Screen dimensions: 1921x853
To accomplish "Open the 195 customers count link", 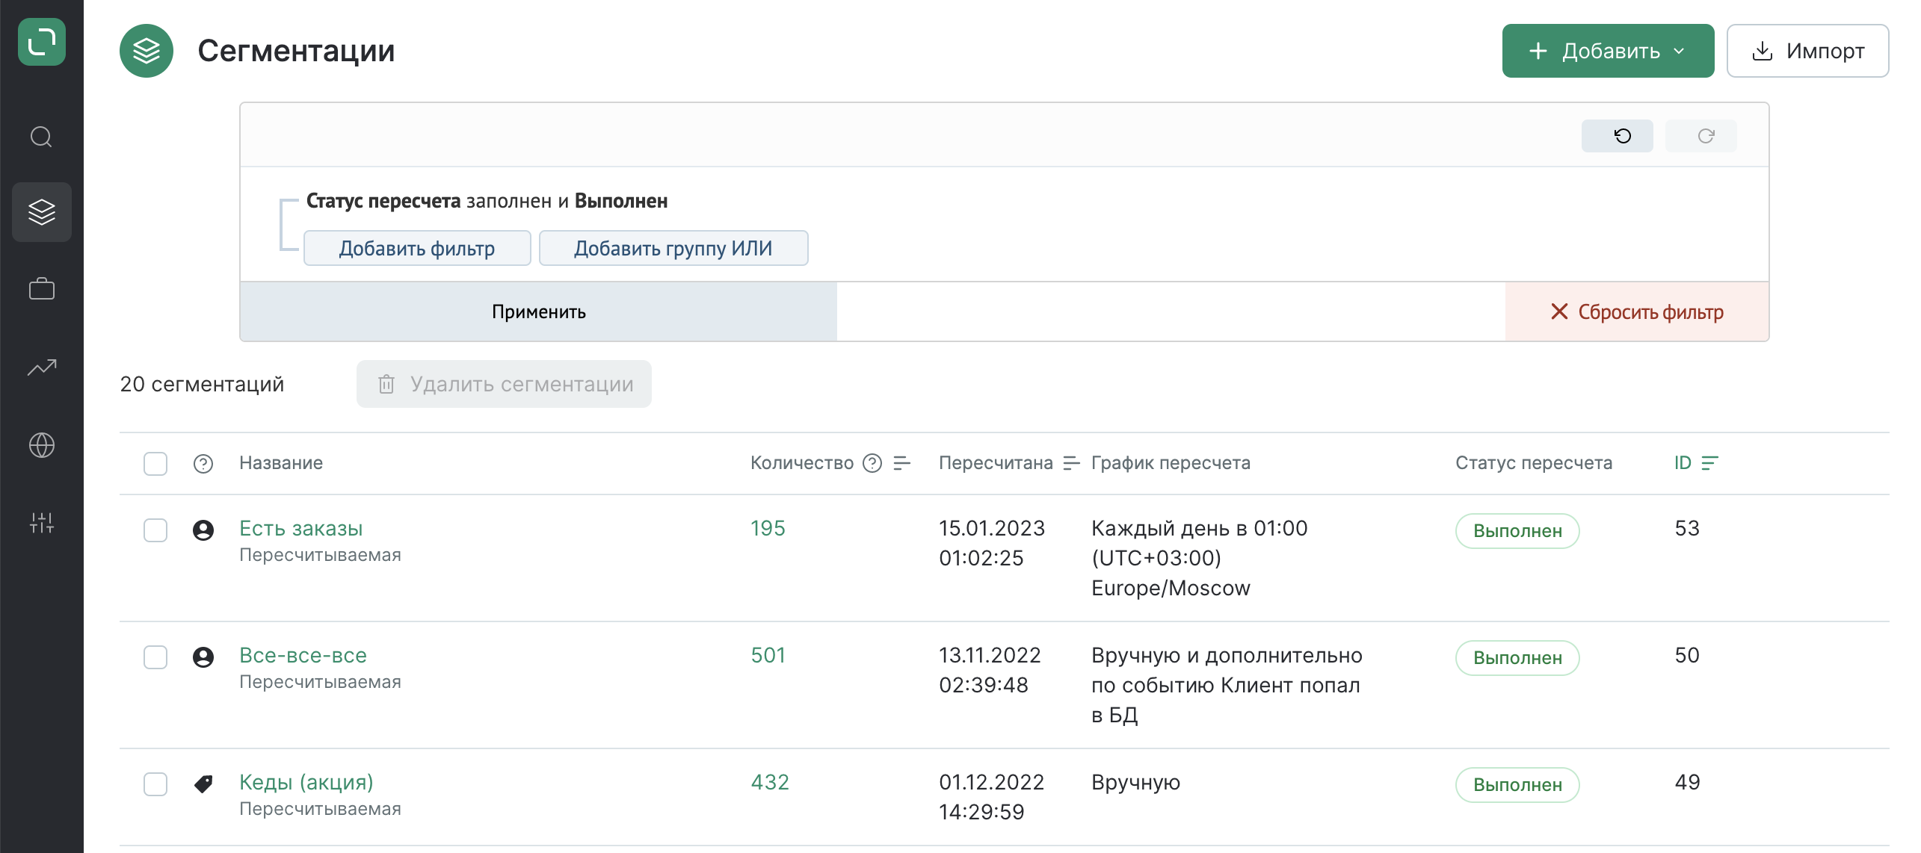I will tap(768, 528).
